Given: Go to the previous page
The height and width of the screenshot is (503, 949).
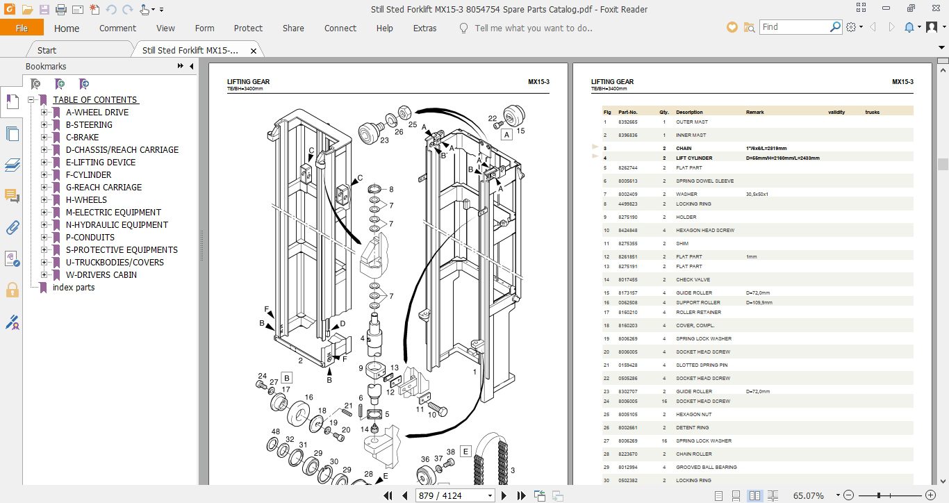Looking at the screenshot, I should (405, 495).
